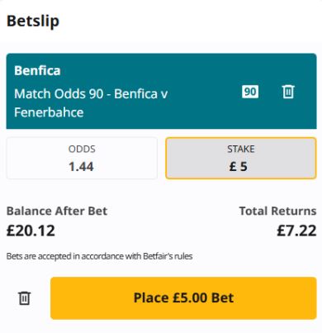The height and width of the screenshot is (333, 322).
Task: Click the Total Returns label
Action: point(277,211)
